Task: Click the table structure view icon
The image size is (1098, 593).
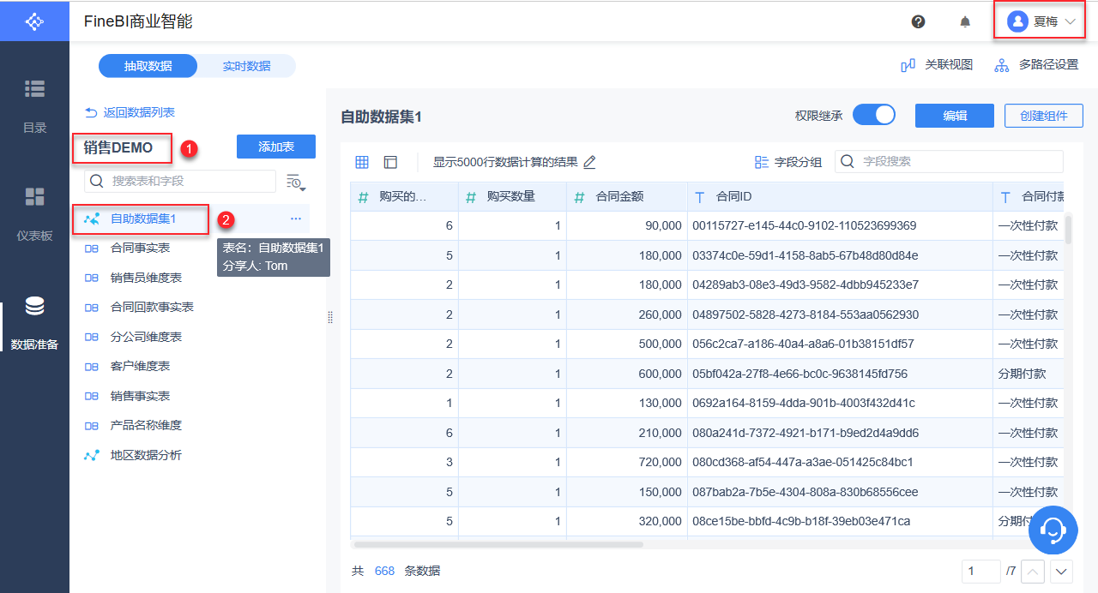Action: pyautogui.click(x=390, y=162)
